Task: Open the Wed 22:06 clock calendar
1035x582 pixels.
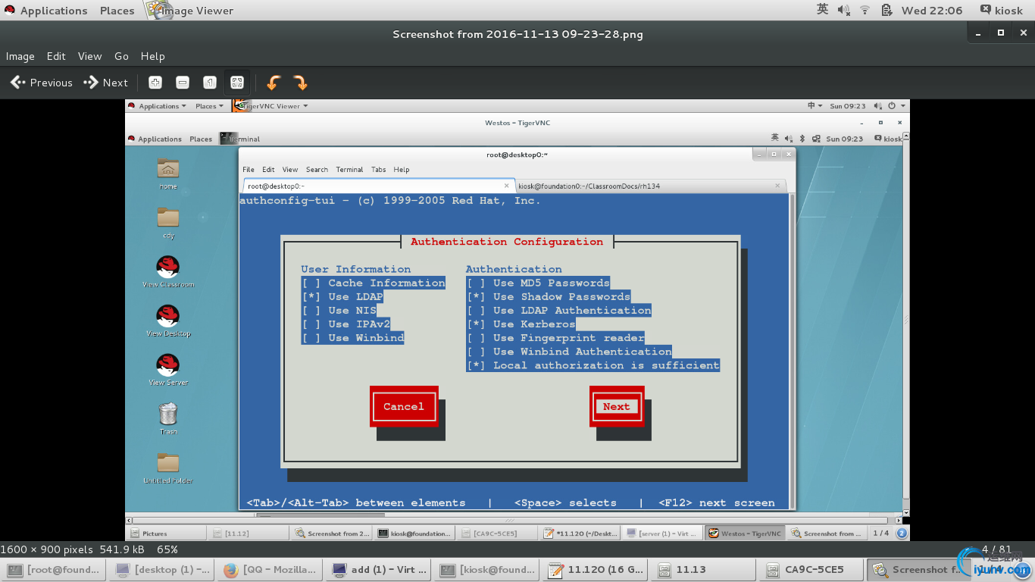Action: pos(932,11)
